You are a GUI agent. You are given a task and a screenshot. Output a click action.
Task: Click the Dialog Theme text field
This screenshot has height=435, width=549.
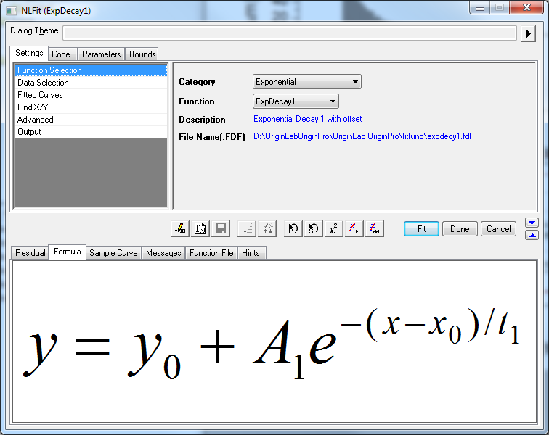290,33
